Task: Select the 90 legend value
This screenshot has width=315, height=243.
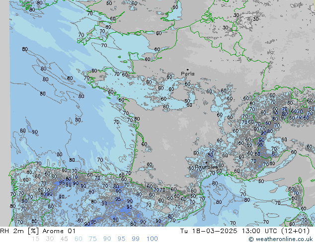Action: pyautogui.click(x=107, y=239)
